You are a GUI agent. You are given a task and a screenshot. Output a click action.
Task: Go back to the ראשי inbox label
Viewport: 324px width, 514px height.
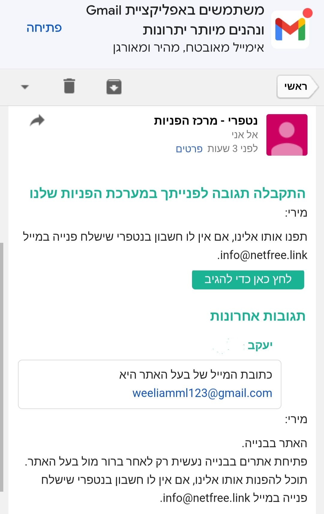[297, 87]
